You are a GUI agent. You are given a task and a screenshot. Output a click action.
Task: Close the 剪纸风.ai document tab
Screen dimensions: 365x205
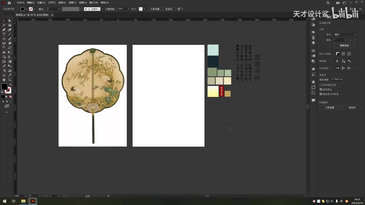point(52,15)
